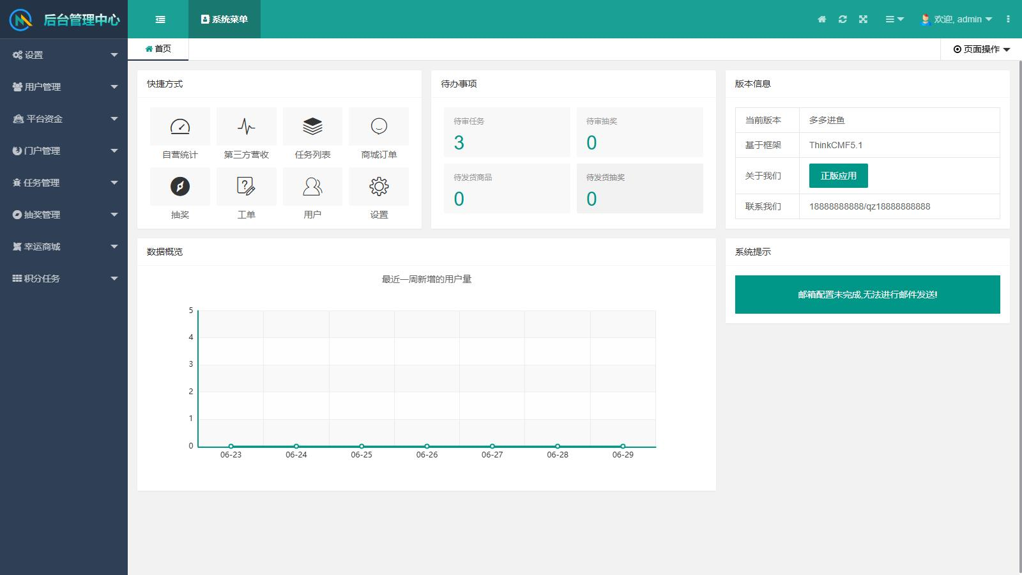The image size is (1022, 575).
Task: Switch to the 首页 tab
Action: [x=158, y=49]
